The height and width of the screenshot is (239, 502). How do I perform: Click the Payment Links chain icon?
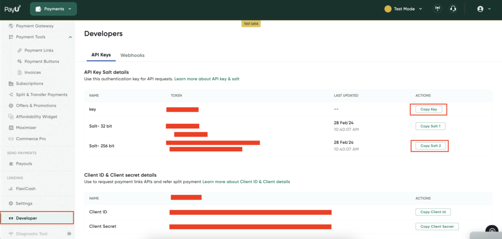point(20,50)
